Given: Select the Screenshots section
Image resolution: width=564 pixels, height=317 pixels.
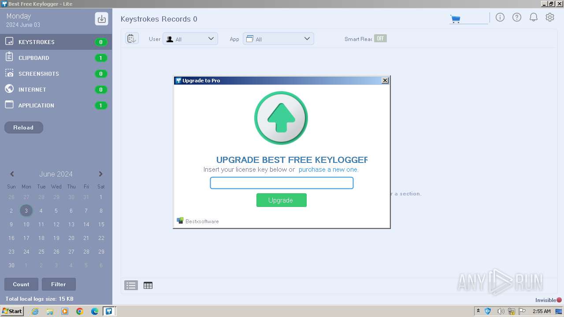Looking at the screenshot, I should click(56, 74).
